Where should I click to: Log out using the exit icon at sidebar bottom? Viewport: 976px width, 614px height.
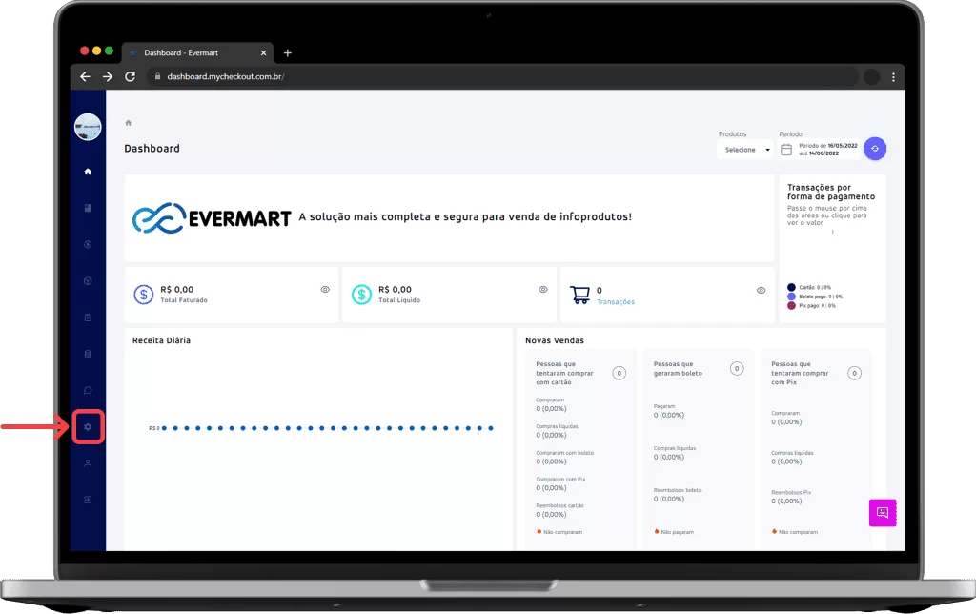coord(87,499)
